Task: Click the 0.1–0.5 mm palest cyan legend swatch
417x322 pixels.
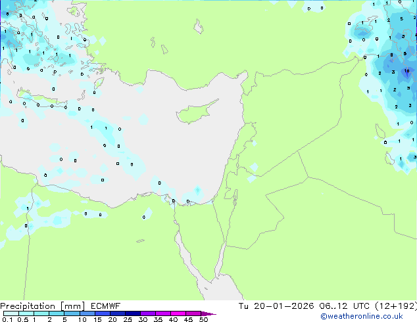Action: click(11, 313)
